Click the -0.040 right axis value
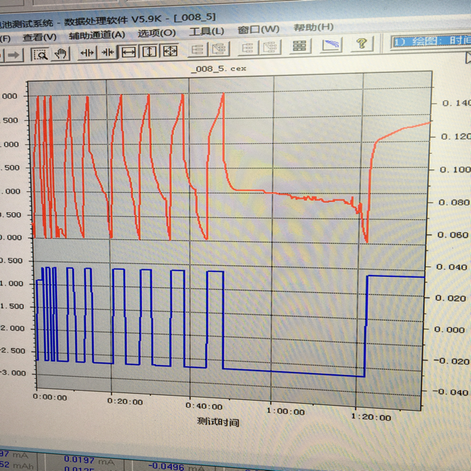471x471 pixels. (450, 392)
